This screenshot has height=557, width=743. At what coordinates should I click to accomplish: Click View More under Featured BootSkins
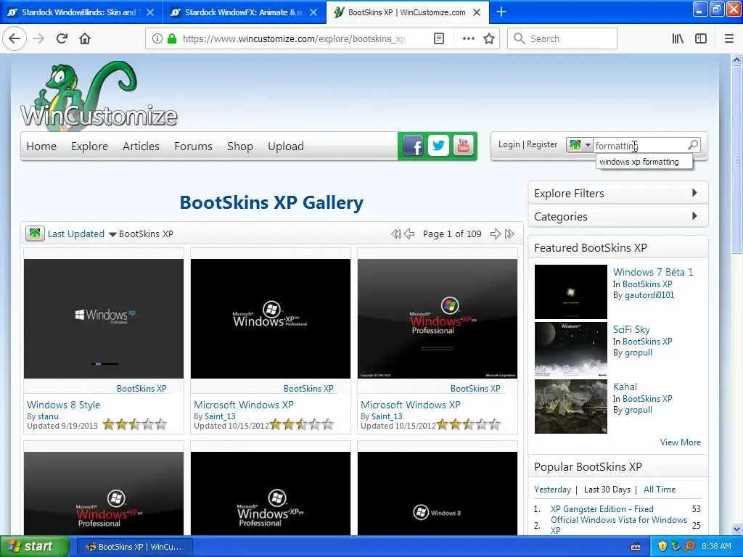coord(680,442)
